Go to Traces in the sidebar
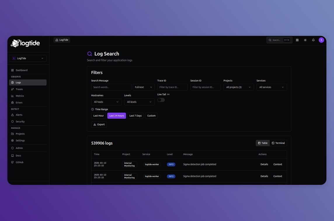Image resolution: width=334 pixels, height=221 pixels. click(x=28, y=89)
